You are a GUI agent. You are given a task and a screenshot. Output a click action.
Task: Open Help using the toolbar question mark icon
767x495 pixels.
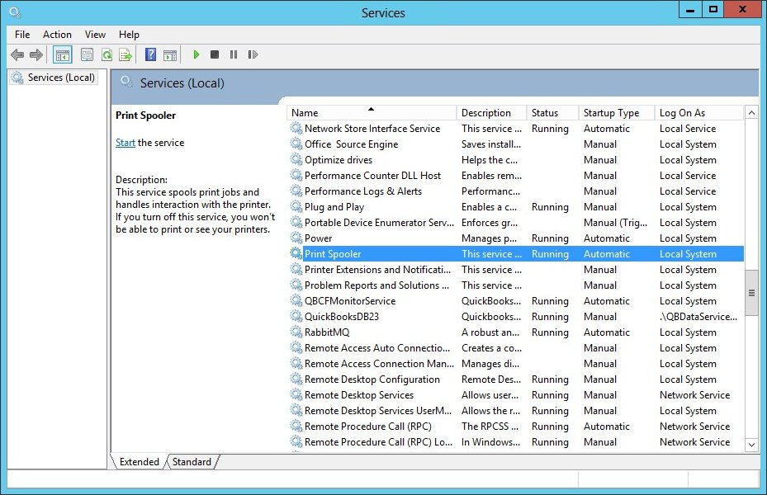(149, 54)
